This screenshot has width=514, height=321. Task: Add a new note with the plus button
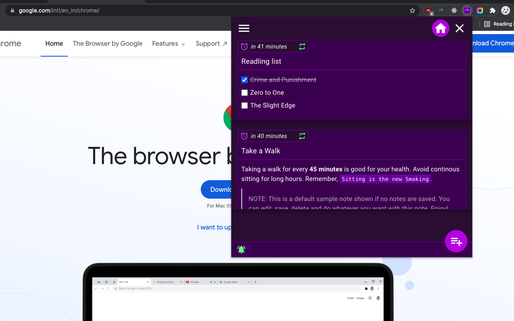pos(456,241)
